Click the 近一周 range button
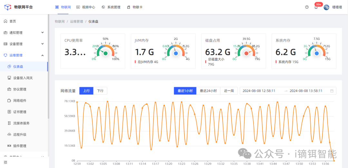 229,91
